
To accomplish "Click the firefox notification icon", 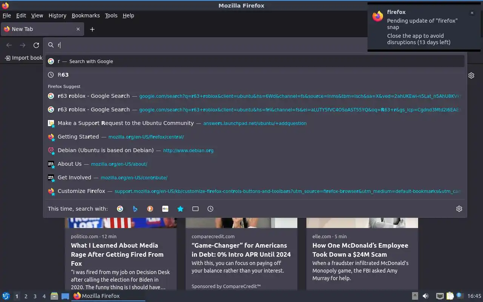I will [x=378, y=16].
